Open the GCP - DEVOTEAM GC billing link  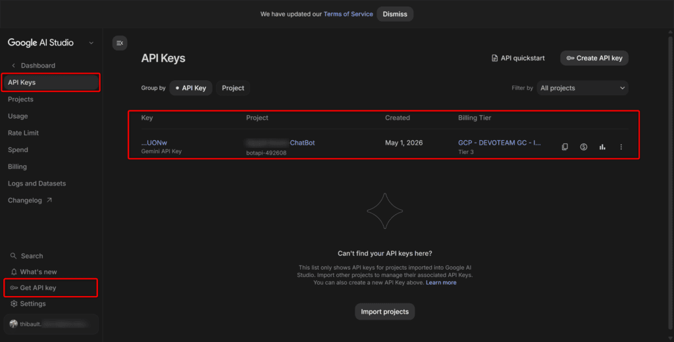coord(500,143)
